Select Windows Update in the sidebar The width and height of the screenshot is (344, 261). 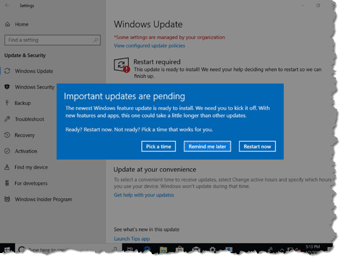point(34,71)
